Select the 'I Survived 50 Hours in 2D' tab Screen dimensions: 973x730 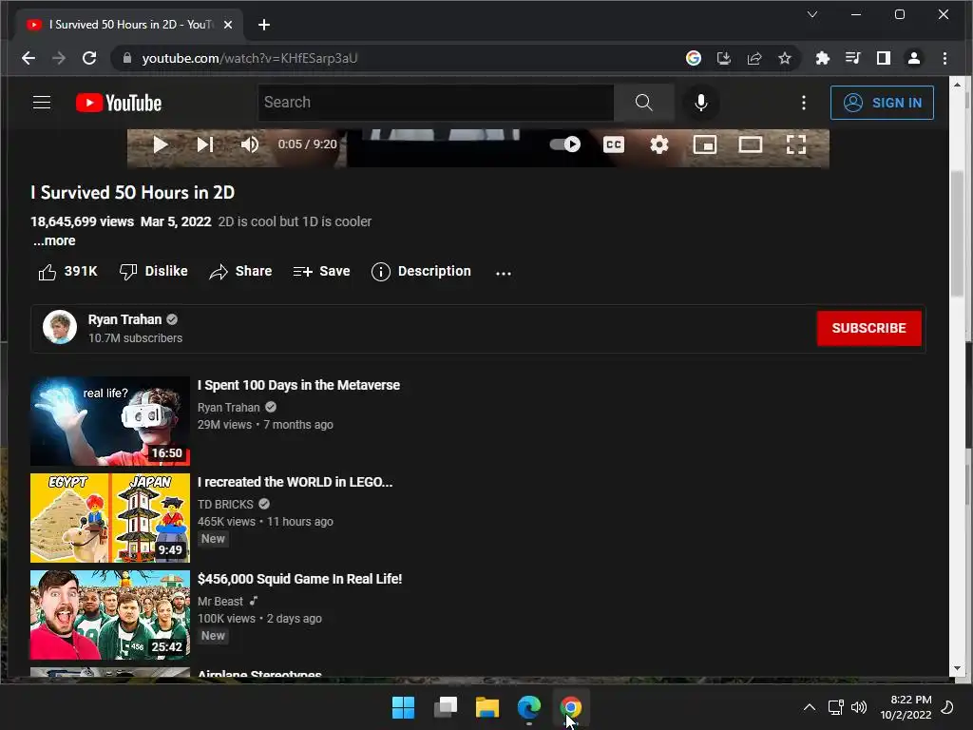(x=128, y=25)
